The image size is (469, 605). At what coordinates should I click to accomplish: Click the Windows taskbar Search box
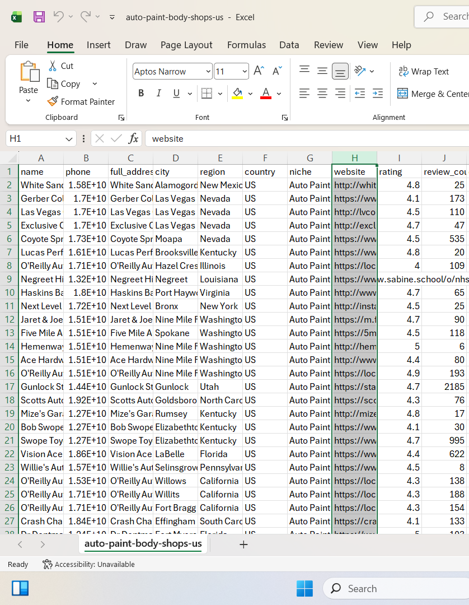[396, 588]
